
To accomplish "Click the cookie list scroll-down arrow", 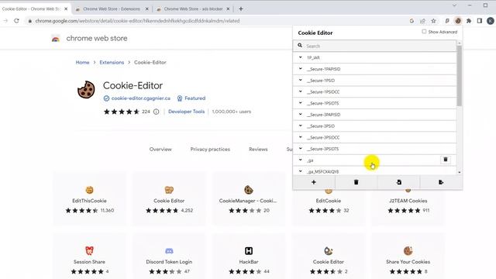I will pos(460,172).
